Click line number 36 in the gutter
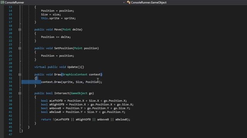Screen dimensions: 247x138 point(10,93)
